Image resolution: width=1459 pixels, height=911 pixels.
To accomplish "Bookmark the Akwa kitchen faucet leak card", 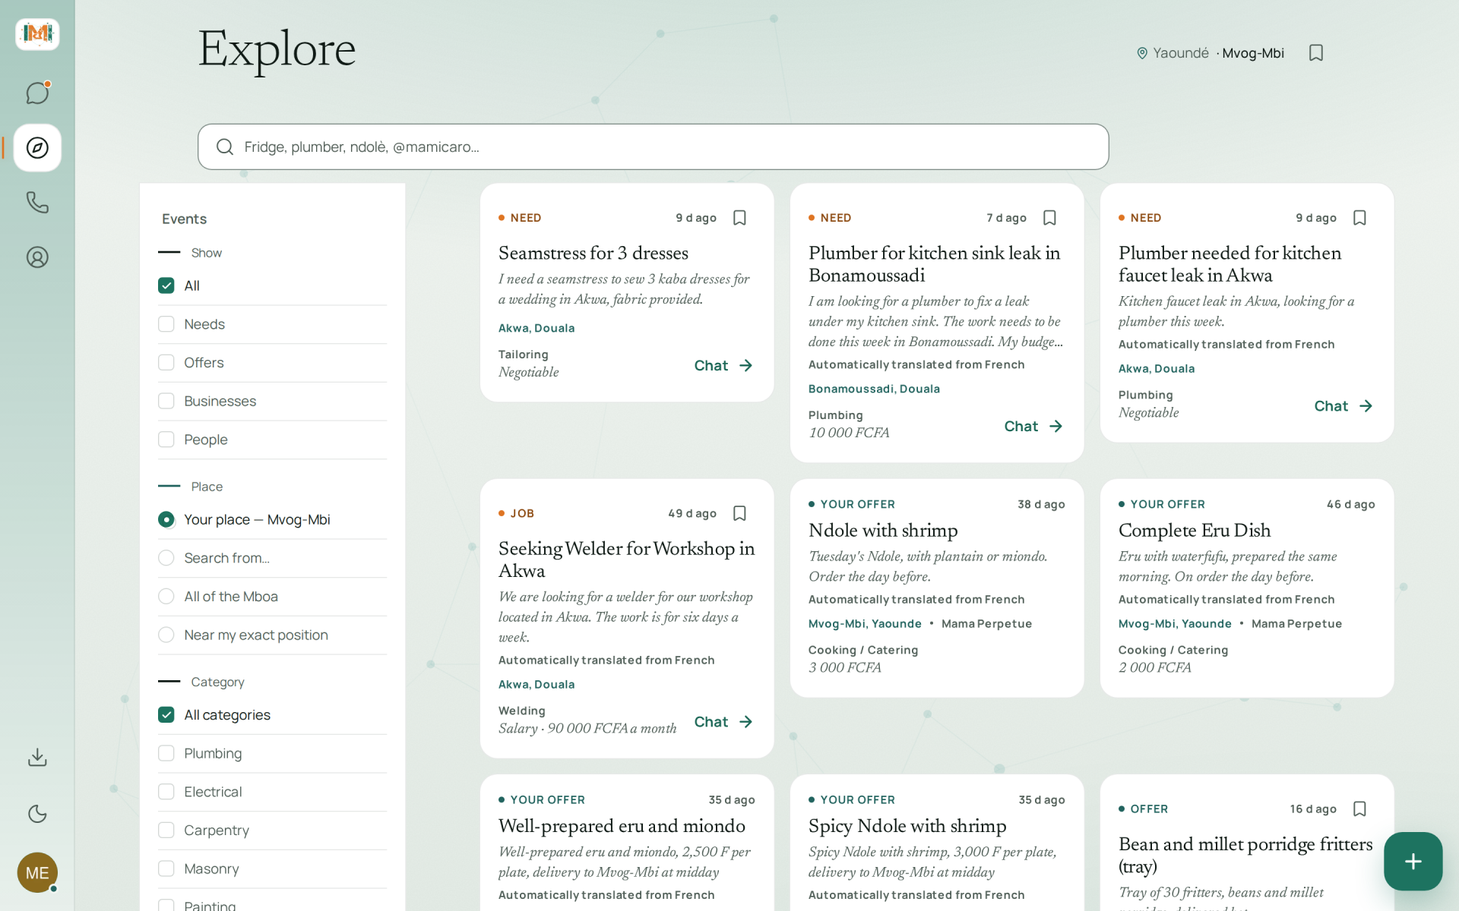I will (x=1359, y=218).
